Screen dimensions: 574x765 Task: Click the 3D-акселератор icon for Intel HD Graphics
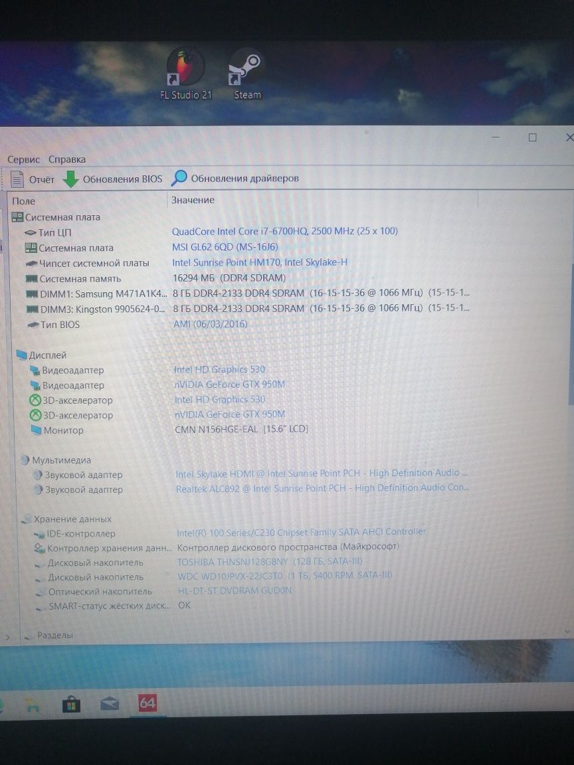pos(35,400)
